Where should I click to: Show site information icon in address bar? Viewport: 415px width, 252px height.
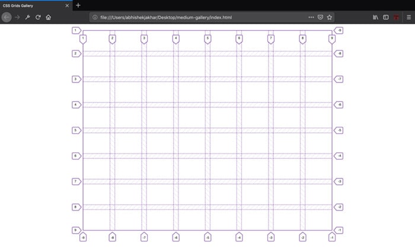coord(95,17)
